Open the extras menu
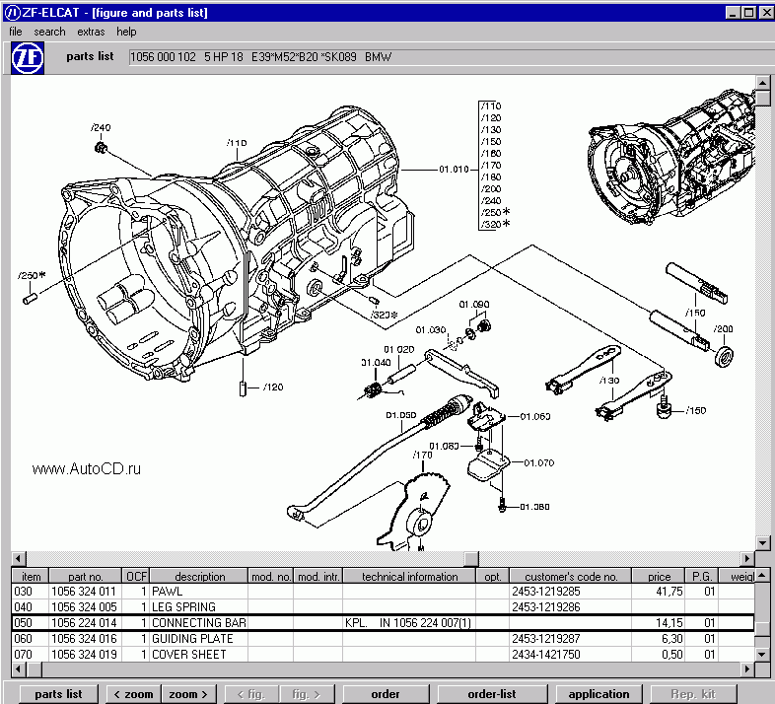 91,32
